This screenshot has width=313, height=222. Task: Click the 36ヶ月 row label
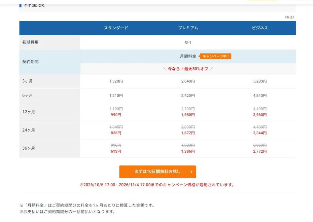pos(29,148)
